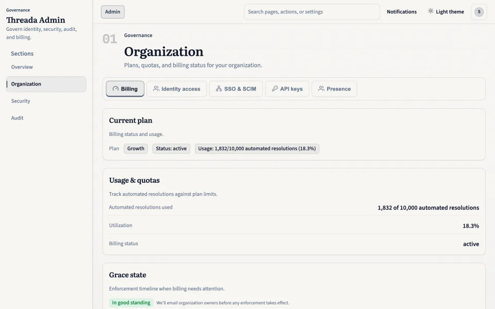Image resolution: width=495 pixels, height=309 pixels.
Task: Click the In good standing badge
Action: 131,303
